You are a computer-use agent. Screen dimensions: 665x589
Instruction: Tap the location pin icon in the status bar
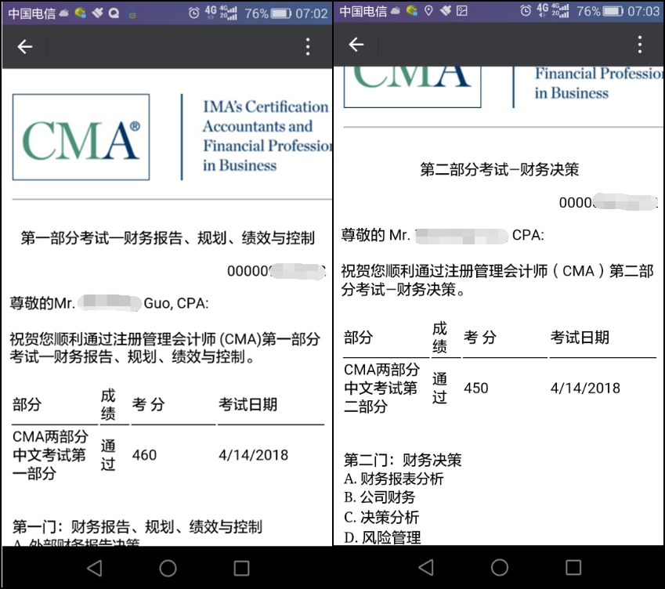coord(427,11)
